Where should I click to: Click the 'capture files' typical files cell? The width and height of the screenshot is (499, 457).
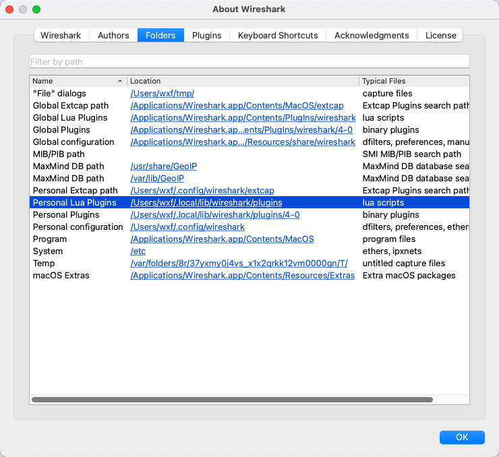coord(387,94)
